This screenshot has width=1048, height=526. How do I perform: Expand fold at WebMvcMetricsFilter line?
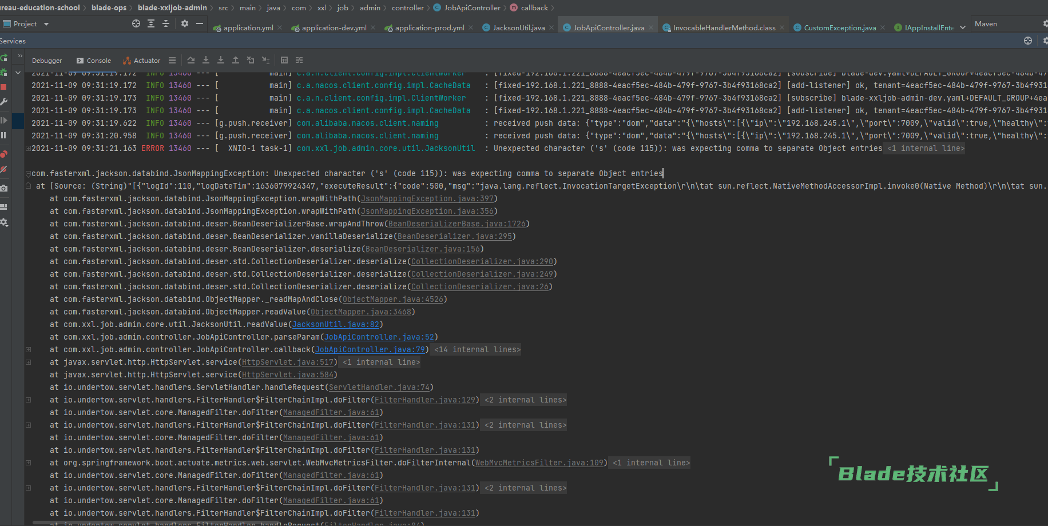click(28, 463)
